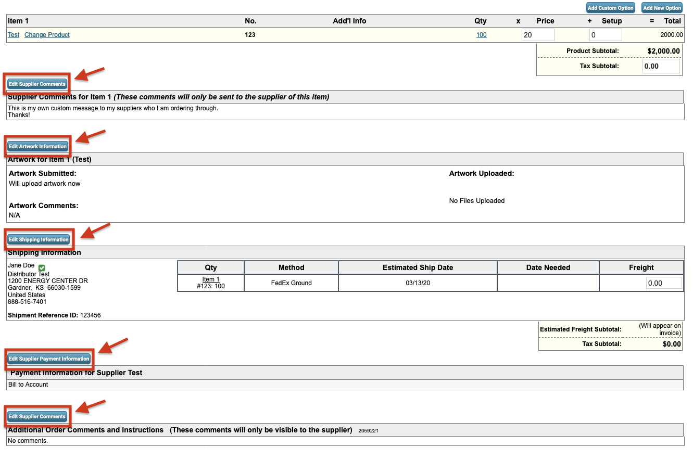Select the product Tax Subtotal input box

point(661,66)
